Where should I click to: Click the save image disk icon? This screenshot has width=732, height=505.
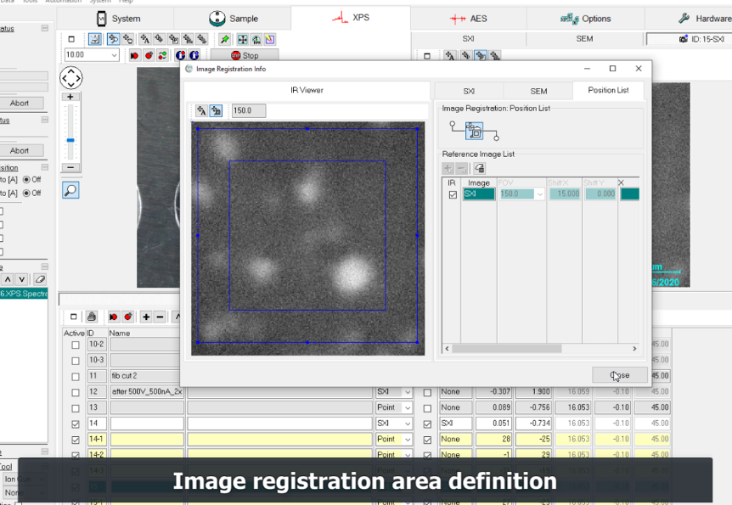(x=95, y=39)
